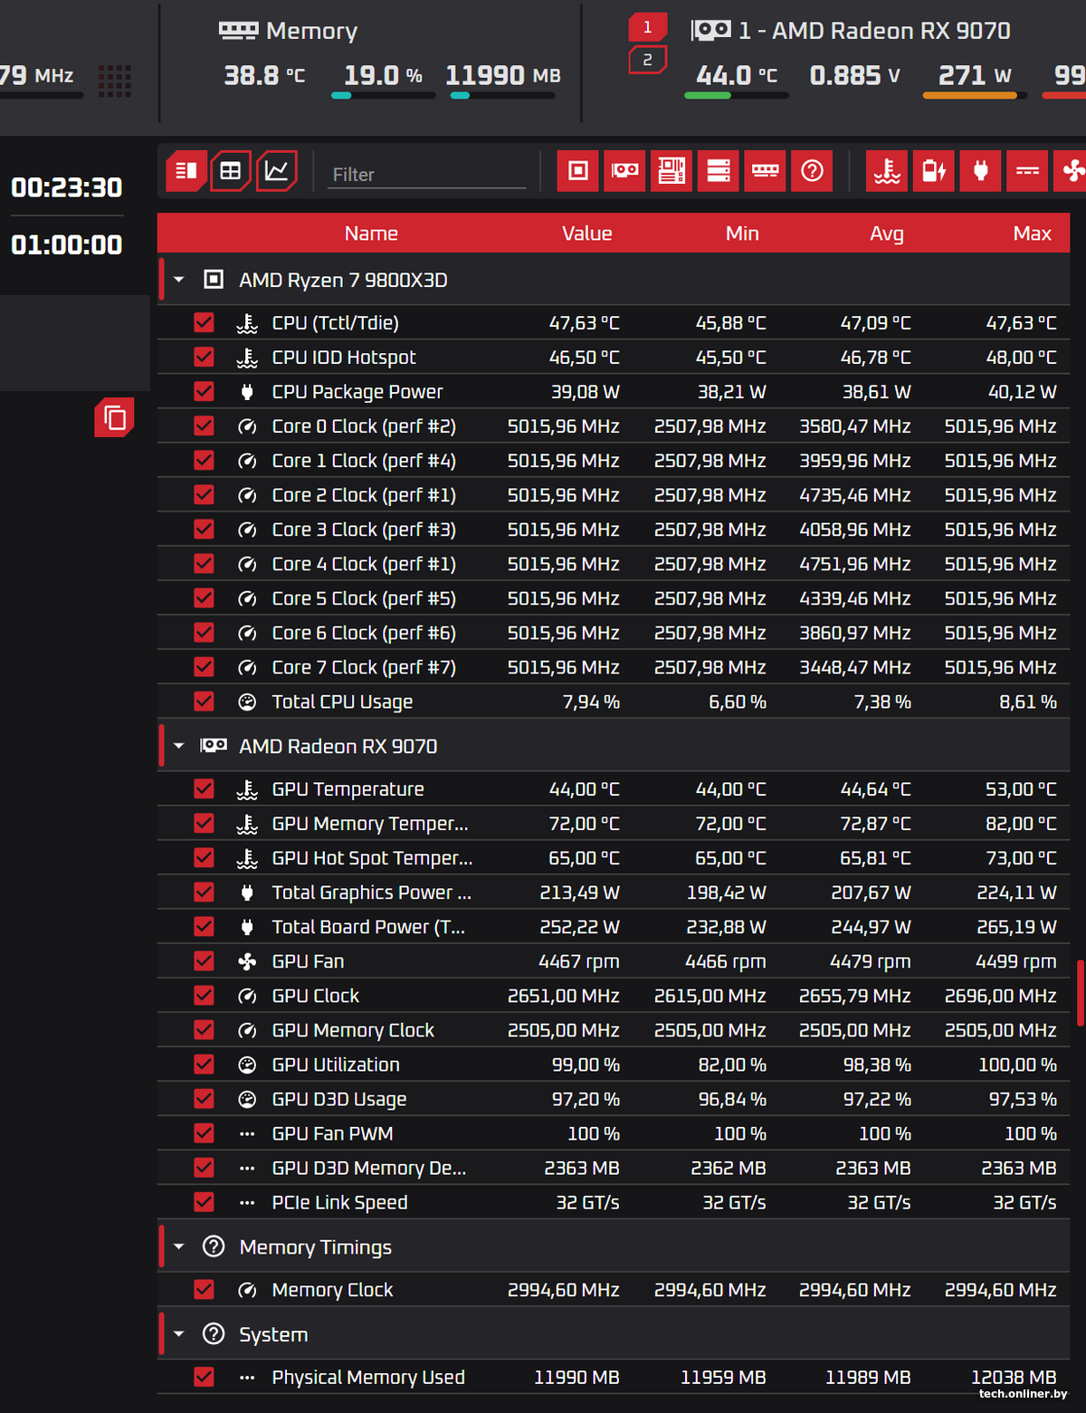Uncheck the CPU (Tctl/Tdie) checkbox
This screenshot has width=1086, height=1413.
204,322
